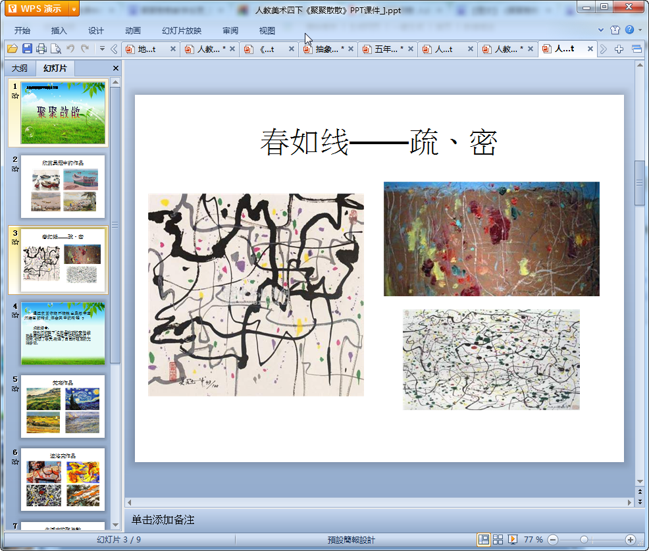The width and height of the screenshot is (649, 551).
Task: Switch to Slide Sorter view in status bar
Action: pos(498,539)
